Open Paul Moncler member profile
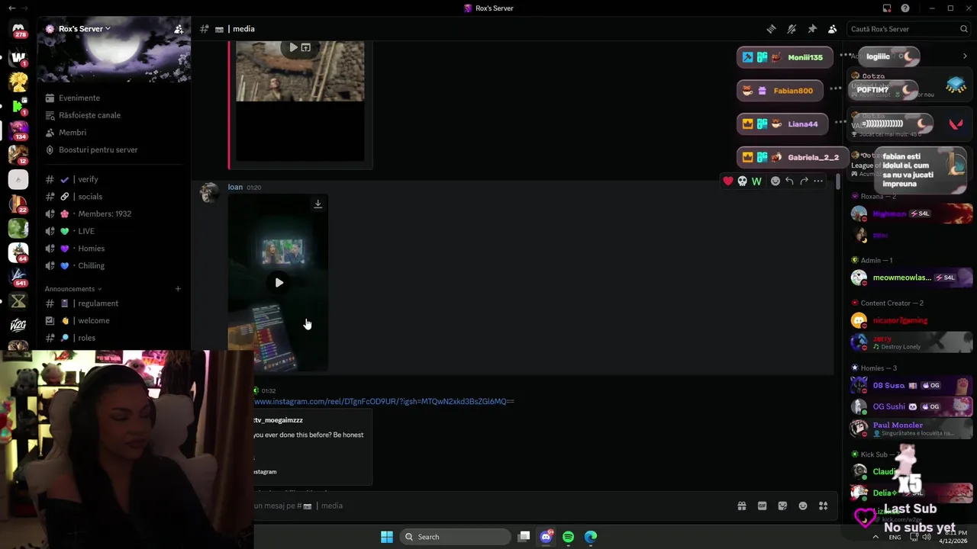 coord(912,428)
